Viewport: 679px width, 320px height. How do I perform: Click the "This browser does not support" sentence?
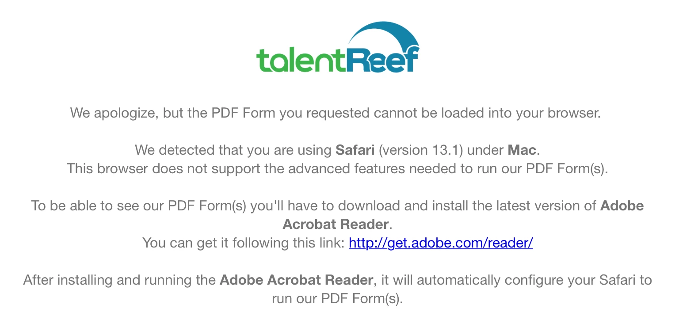[x=337, y=168]
